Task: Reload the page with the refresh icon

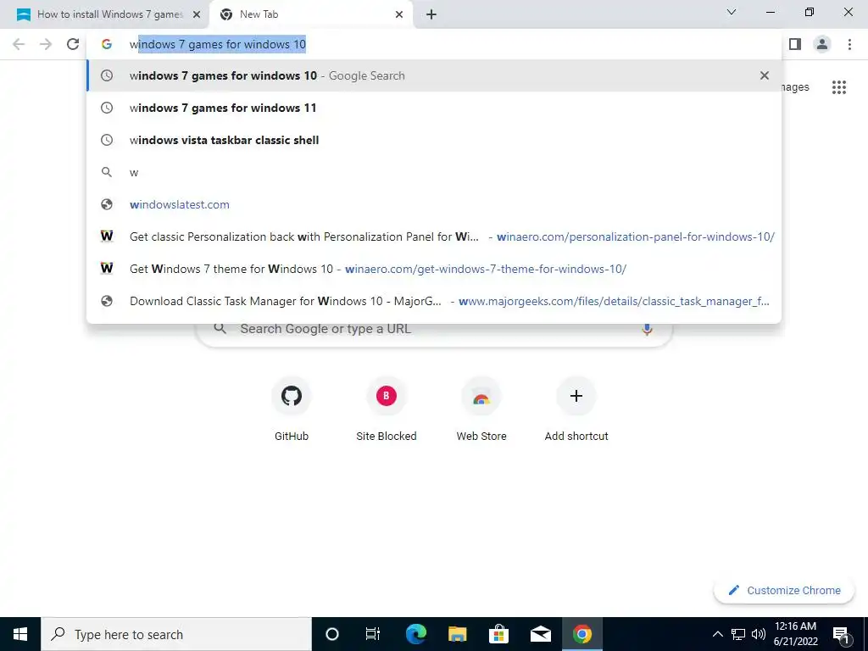Action: (x=73, y=44)
